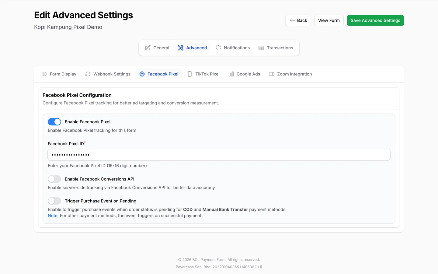Image resolution: width=438 pixels, height=274 pixels.
Task: Click the camera icon beside Zoom Integration
Action: (272, 74)
